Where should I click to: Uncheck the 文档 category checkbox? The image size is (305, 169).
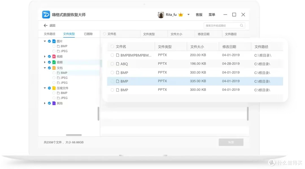click(49, 68)
